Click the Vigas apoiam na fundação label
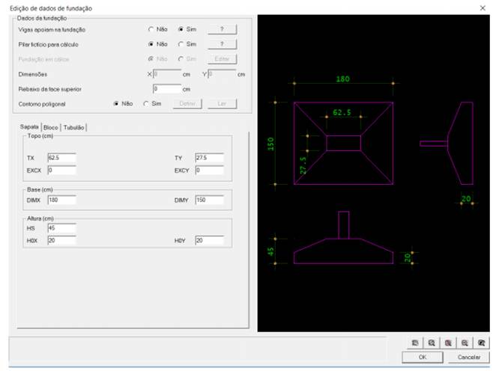493x371 pixels. (52, 29)
